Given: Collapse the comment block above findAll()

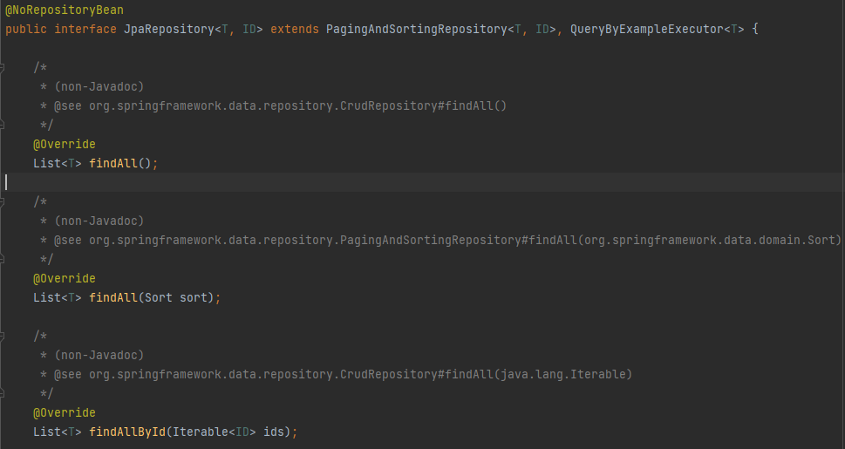Looking at the screenshot, I should (x=2, y=67).
